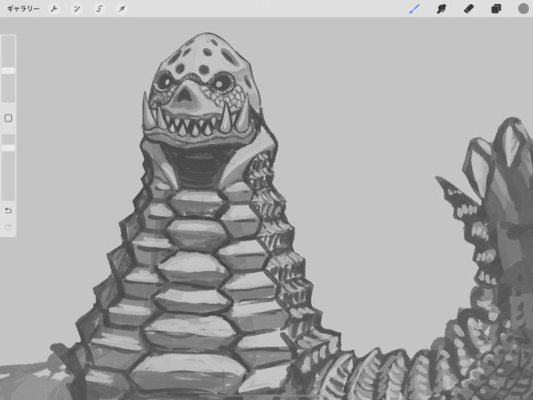The height and width of the screenshot is (400, 533).
Task: Select the Brush tool
Action: pyautogui.click(x=414, y=9)
